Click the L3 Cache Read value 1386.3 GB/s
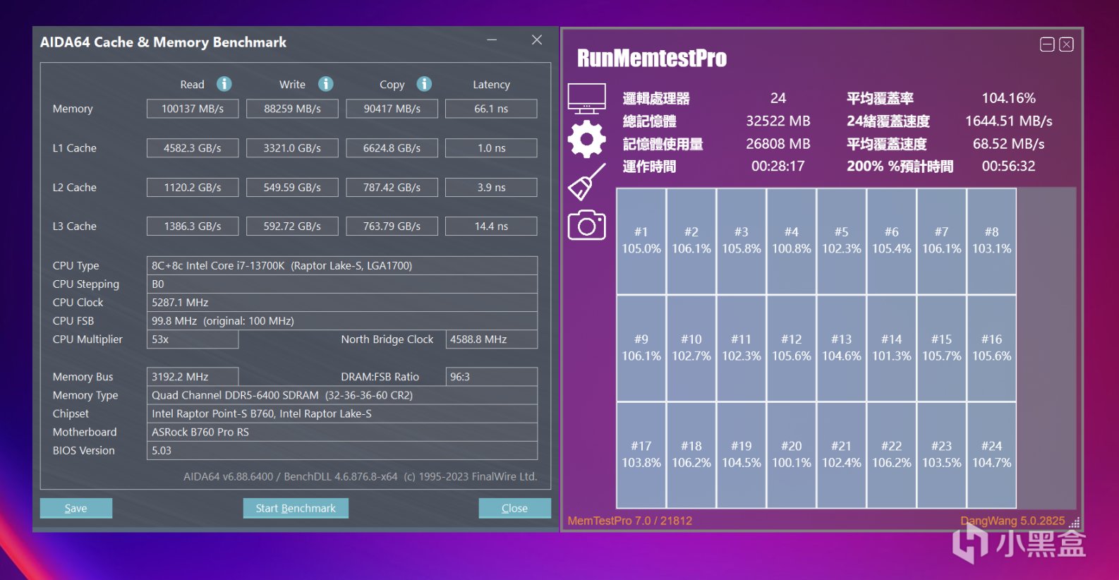Image resolution: width=1119 pixels, height=580 pixels. pos(193,226)
